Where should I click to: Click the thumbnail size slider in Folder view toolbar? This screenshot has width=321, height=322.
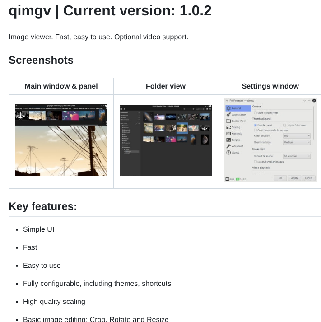pyautogui.click(x=188, y=109)
